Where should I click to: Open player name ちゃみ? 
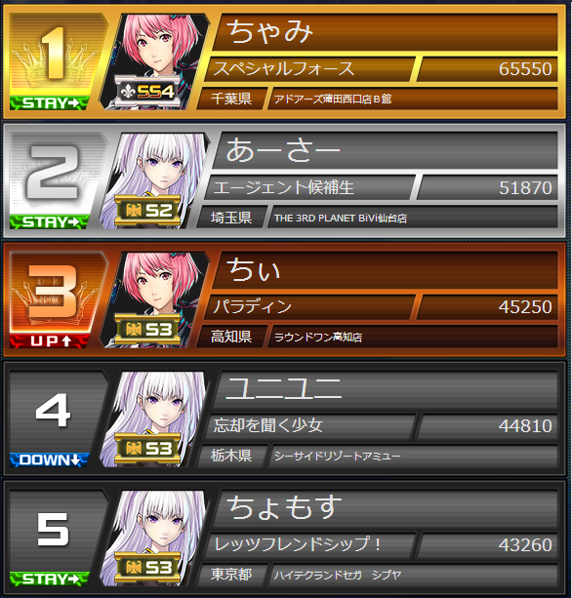click(270, 32)
